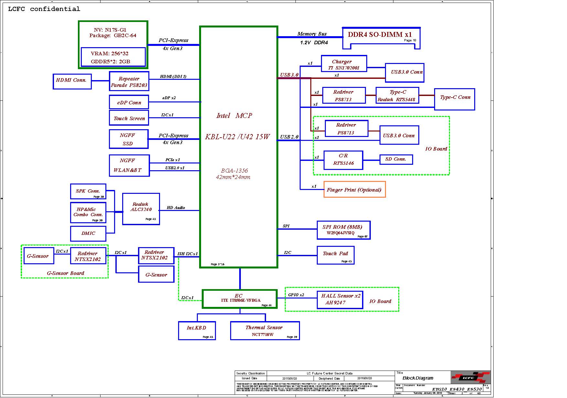
Task: Select the SD Conn. block
Action: coord(396,159)
